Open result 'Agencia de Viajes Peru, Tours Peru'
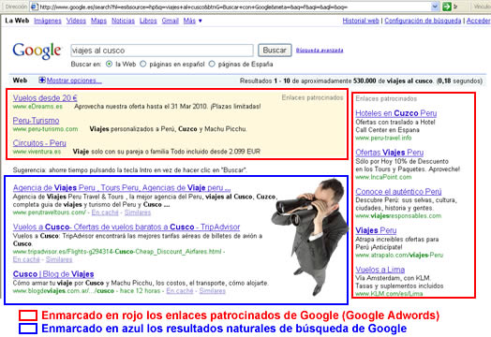 (122, 188)
